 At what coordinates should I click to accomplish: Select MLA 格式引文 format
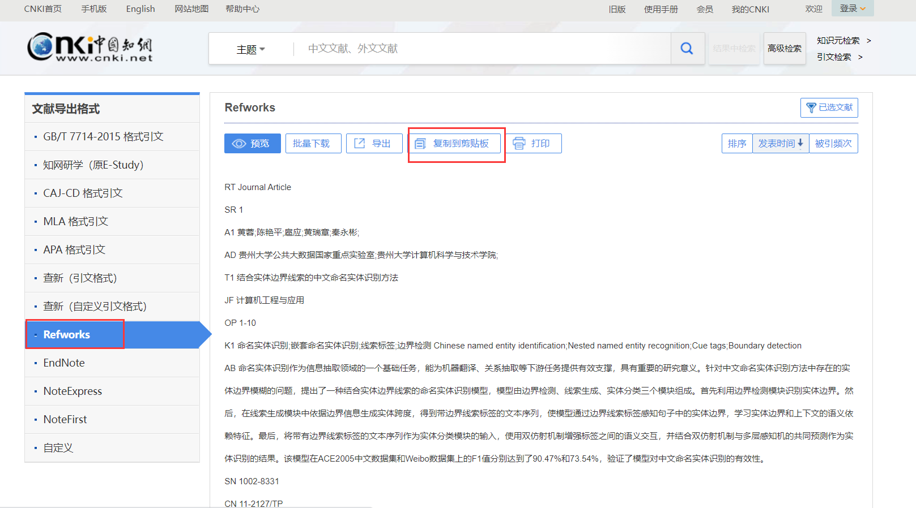[112, 222]
